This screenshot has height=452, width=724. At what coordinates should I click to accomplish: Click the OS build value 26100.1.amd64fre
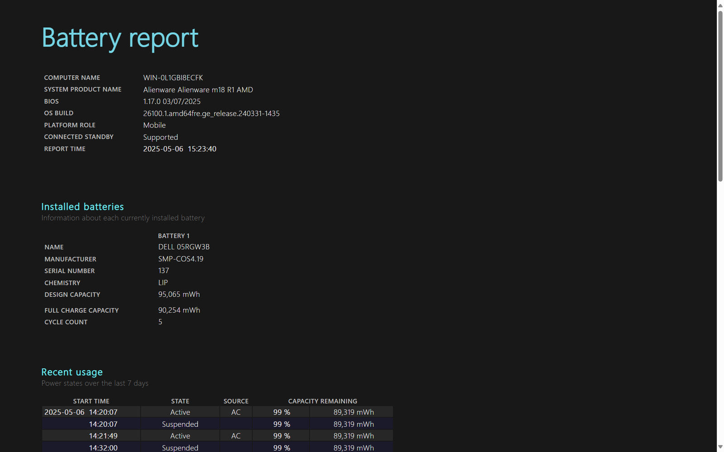coord(211,113)
